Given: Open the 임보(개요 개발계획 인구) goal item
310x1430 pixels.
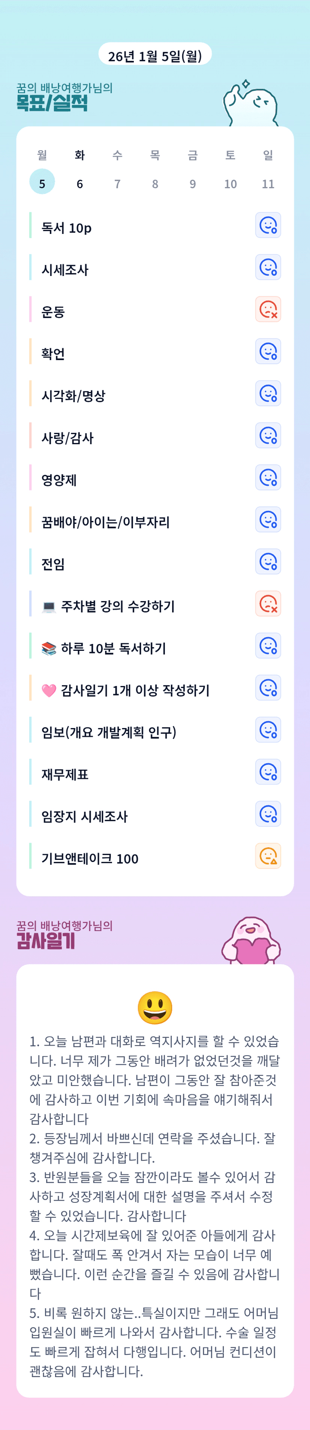Looking at the screenshot, I should [109, 732].
